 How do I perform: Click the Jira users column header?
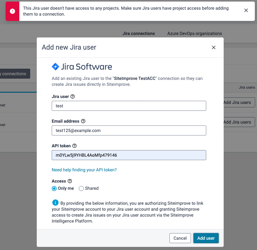[x=247, y=87]
